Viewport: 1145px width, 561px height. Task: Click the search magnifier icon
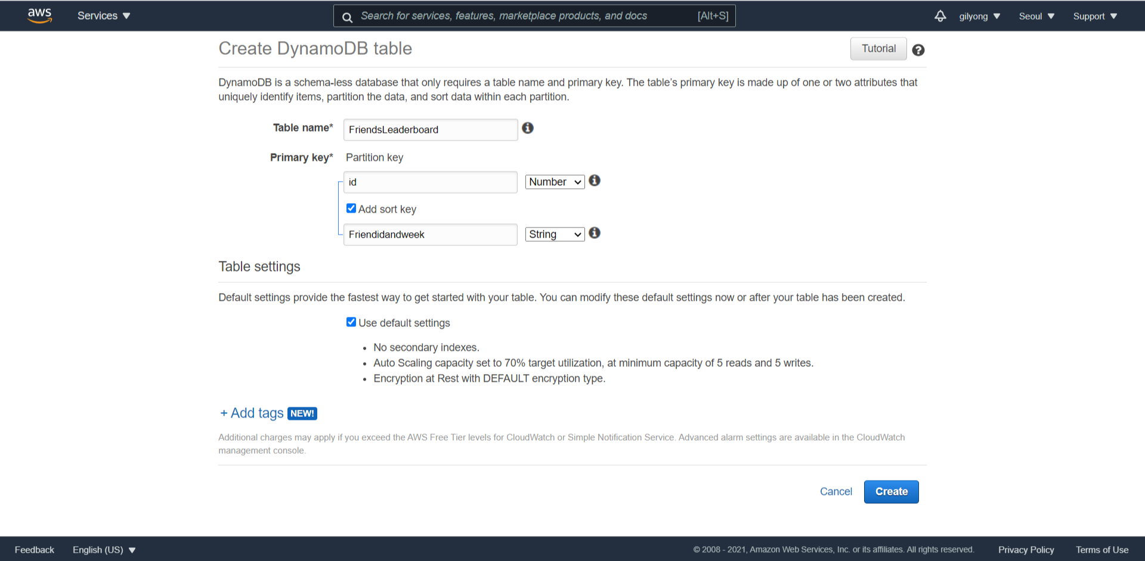coord(347,17)
